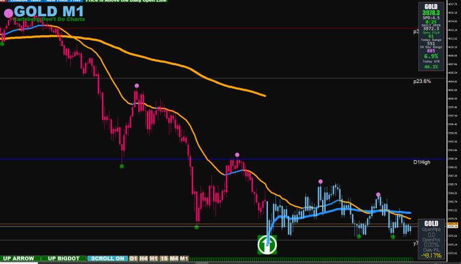The height and width of the screenshot is (264, 461).
Task: Toggle the UP ARROW button
Action: tap(20, 258)
